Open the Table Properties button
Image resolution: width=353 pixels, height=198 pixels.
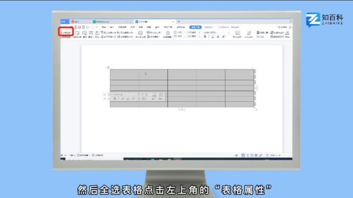(66, 33)
